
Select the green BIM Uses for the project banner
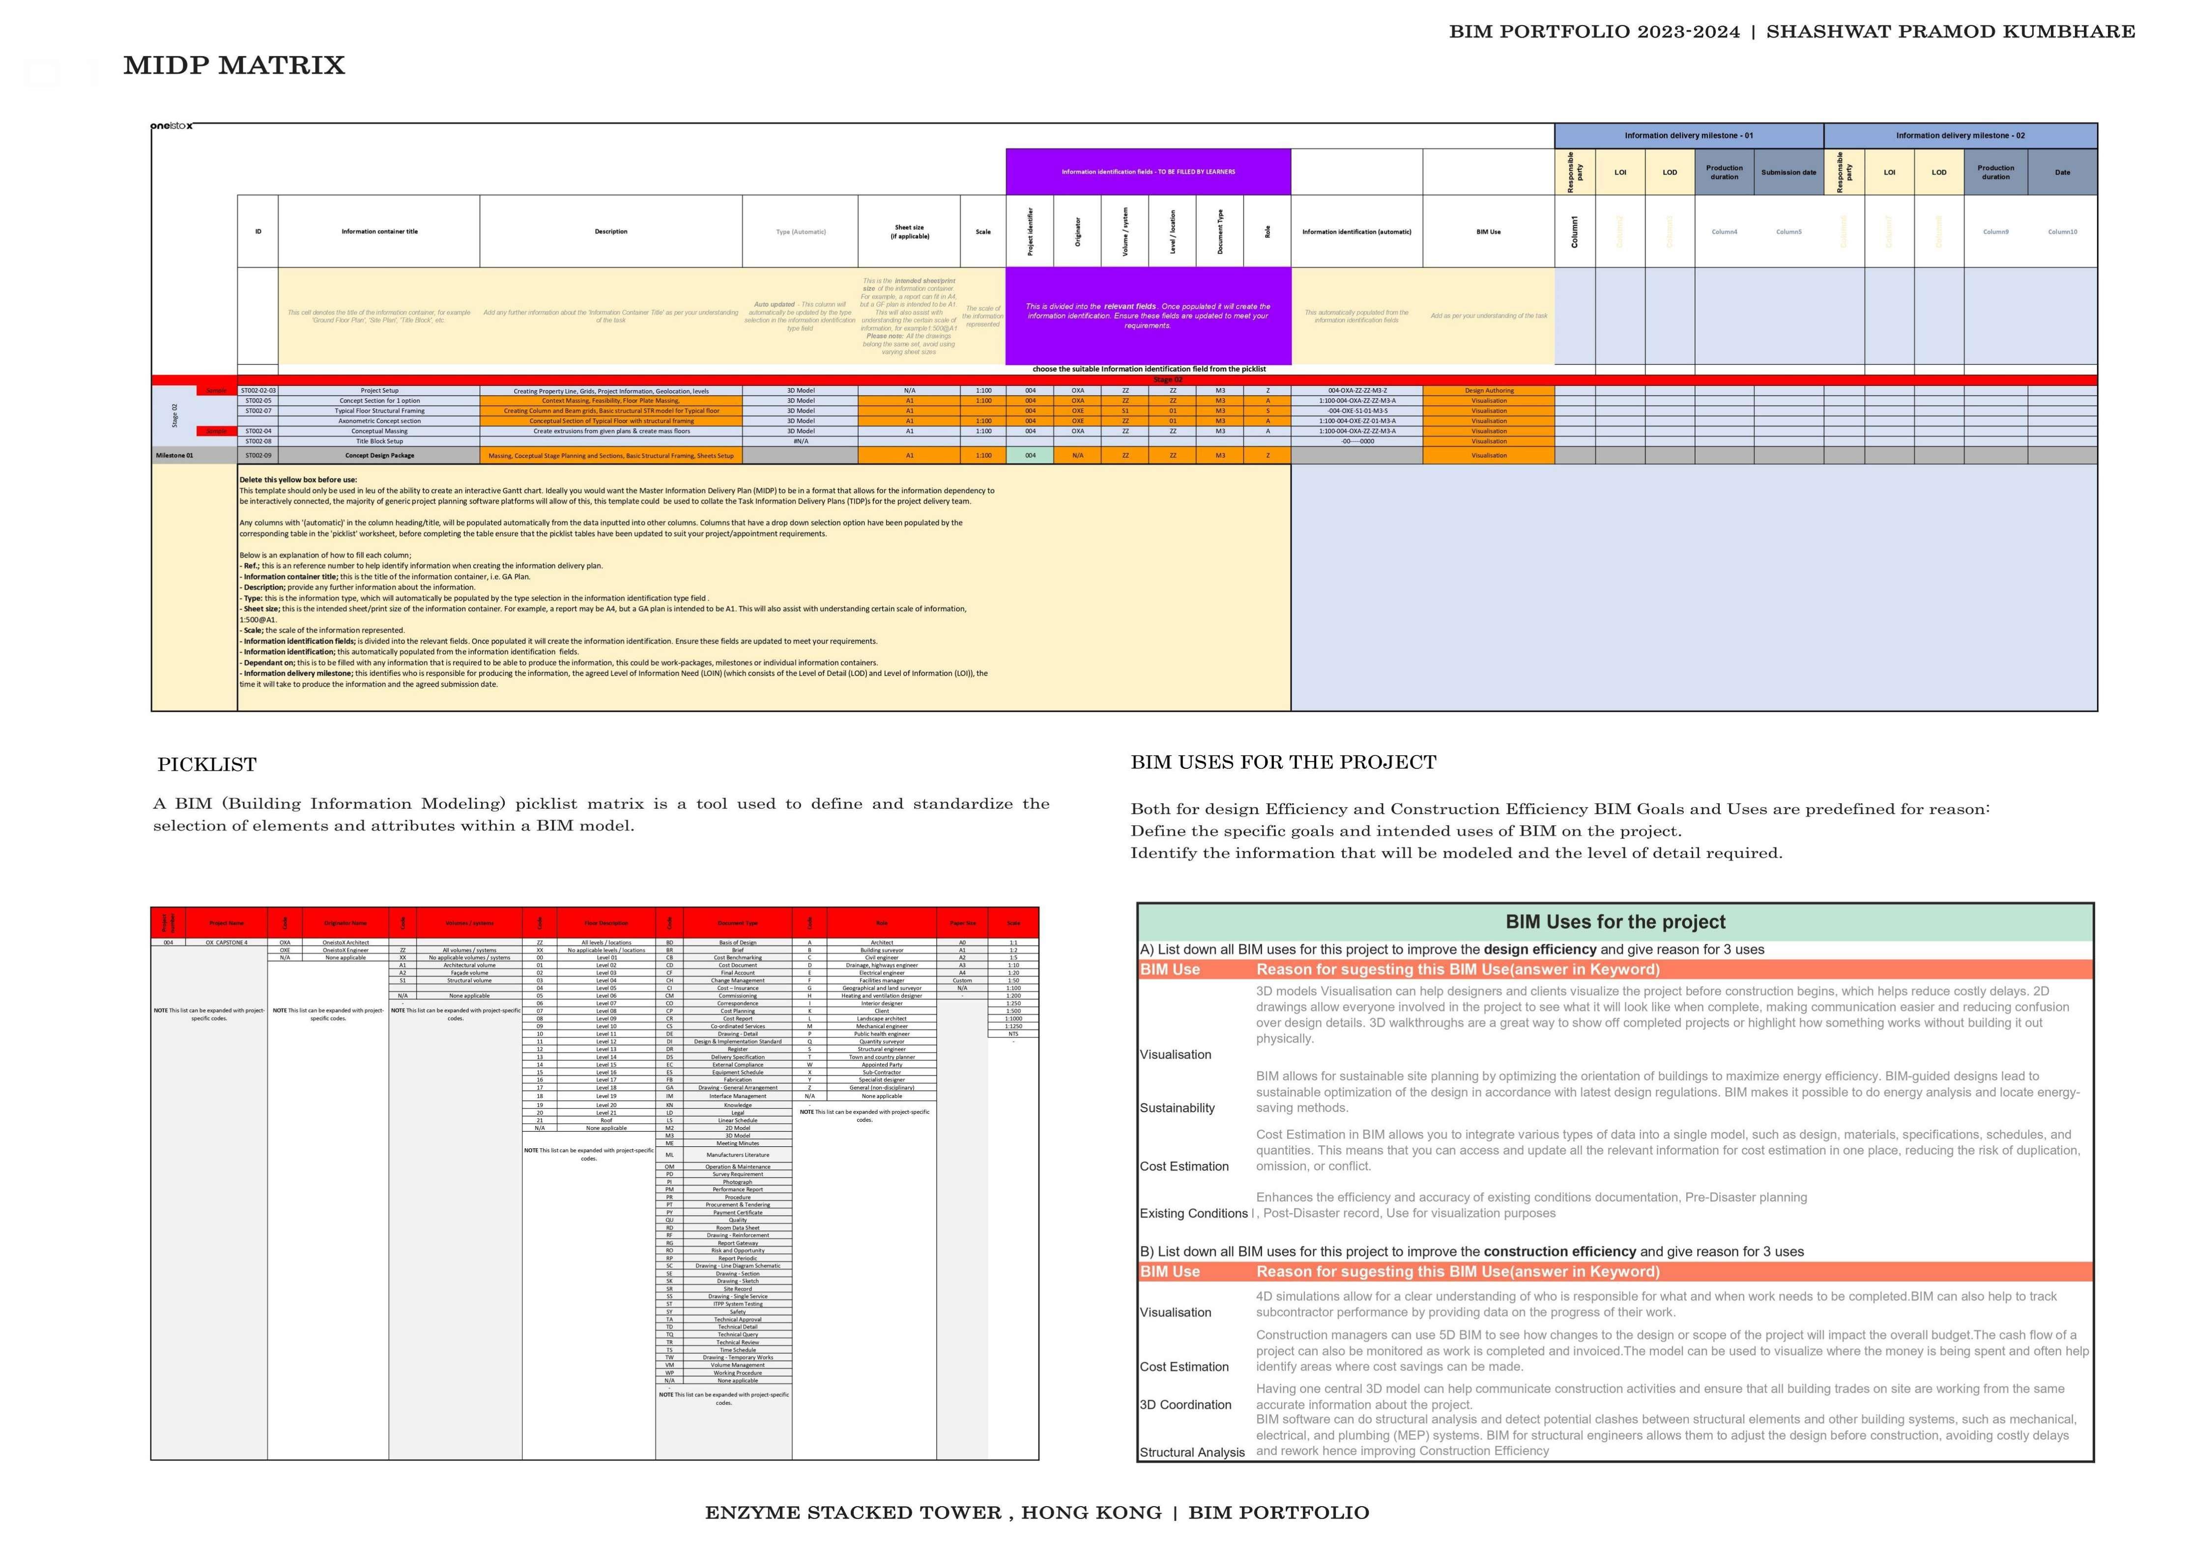[1615, 922]
